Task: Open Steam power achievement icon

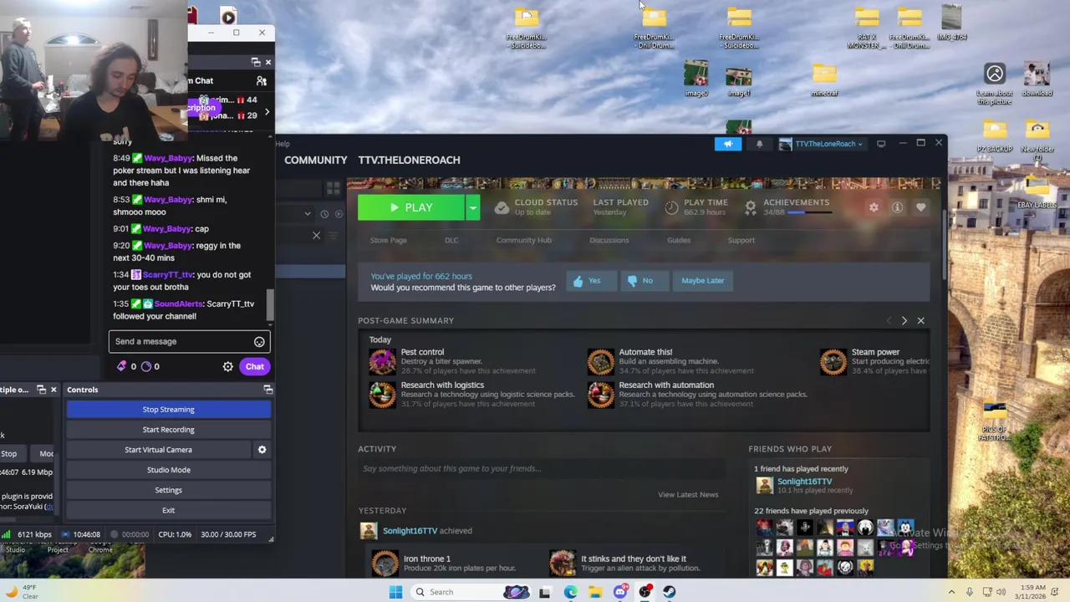Action: point(833,361)
